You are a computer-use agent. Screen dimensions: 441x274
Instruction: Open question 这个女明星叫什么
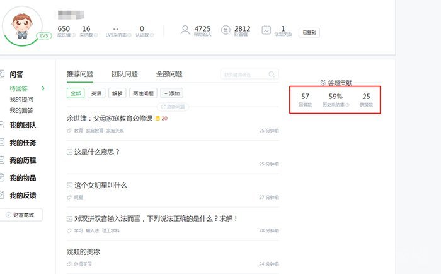tap(101, 185)
